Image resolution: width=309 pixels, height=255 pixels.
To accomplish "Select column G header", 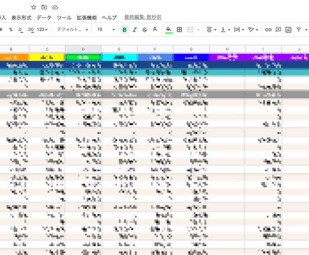I will (x=191, y=49).
